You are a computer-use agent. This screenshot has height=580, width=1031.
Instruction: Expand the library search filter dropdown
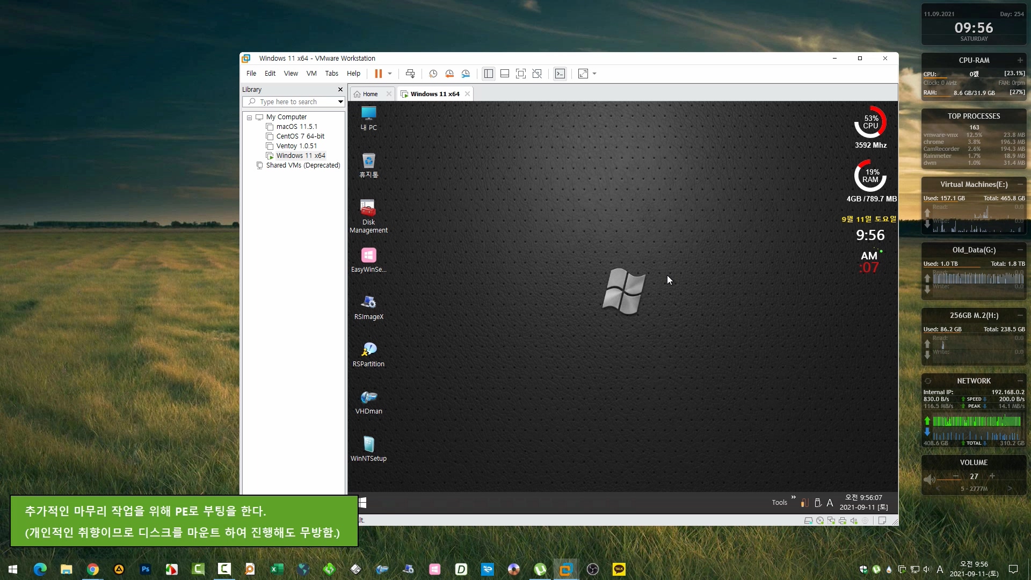pyautogui.click(x=340, y=102)
